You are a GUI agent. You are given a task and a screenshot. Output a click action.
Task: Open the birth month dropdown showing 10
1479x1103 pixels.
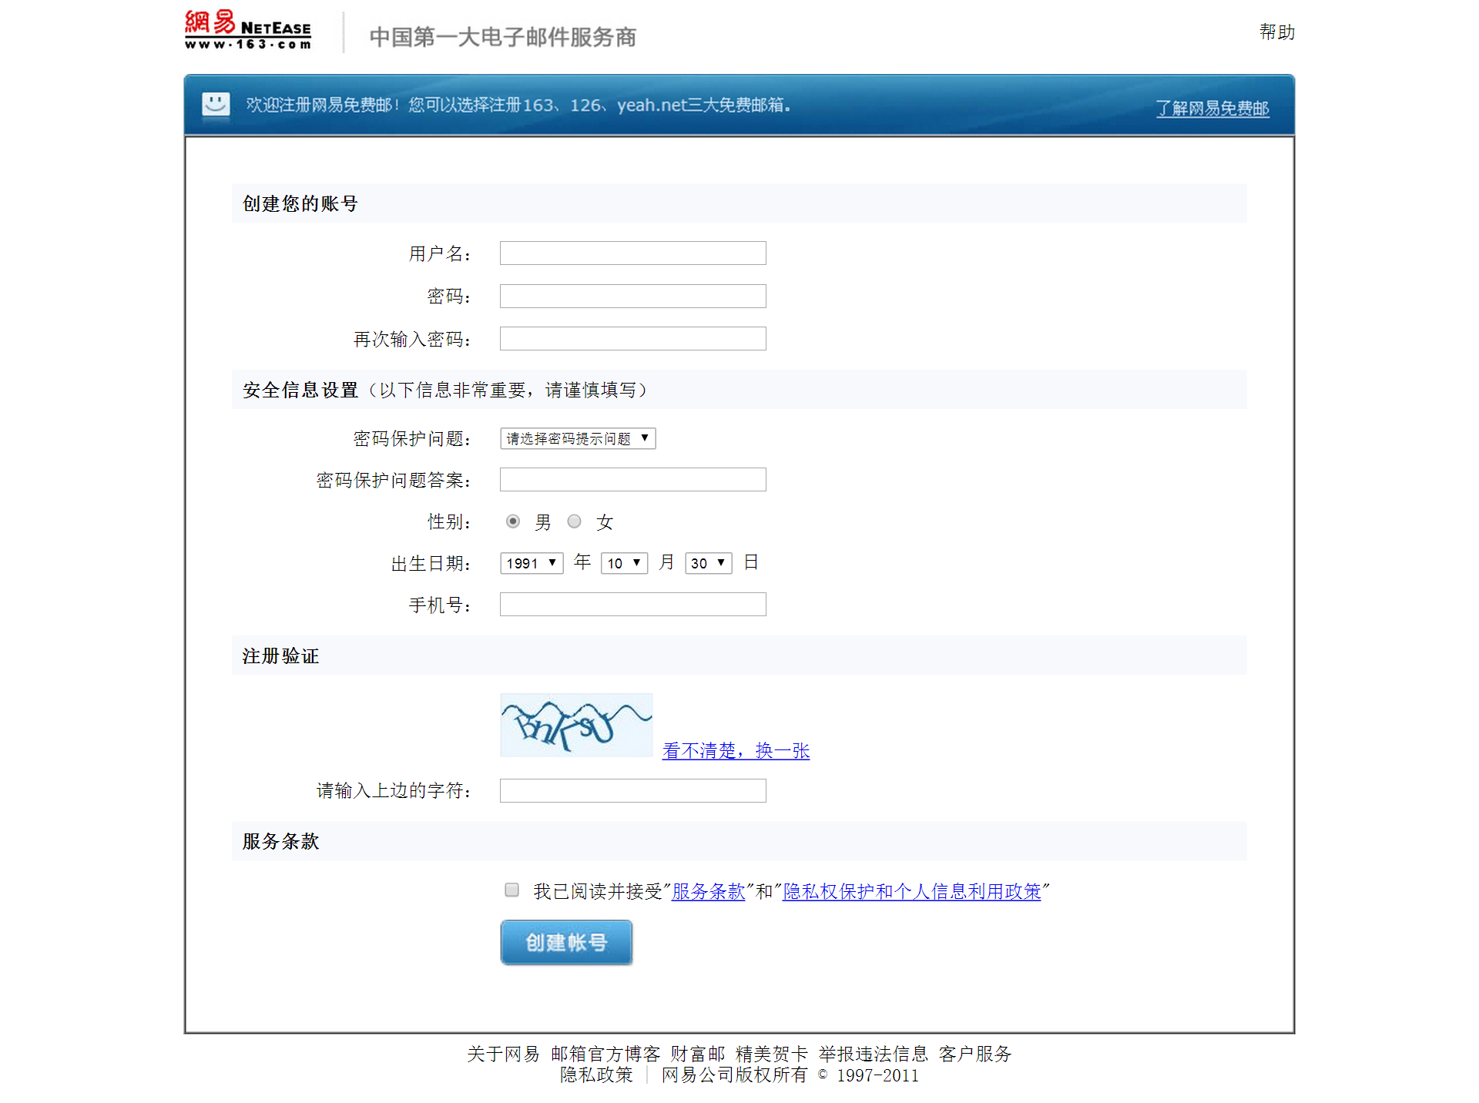pyautogui.click(x=624, y=563)
